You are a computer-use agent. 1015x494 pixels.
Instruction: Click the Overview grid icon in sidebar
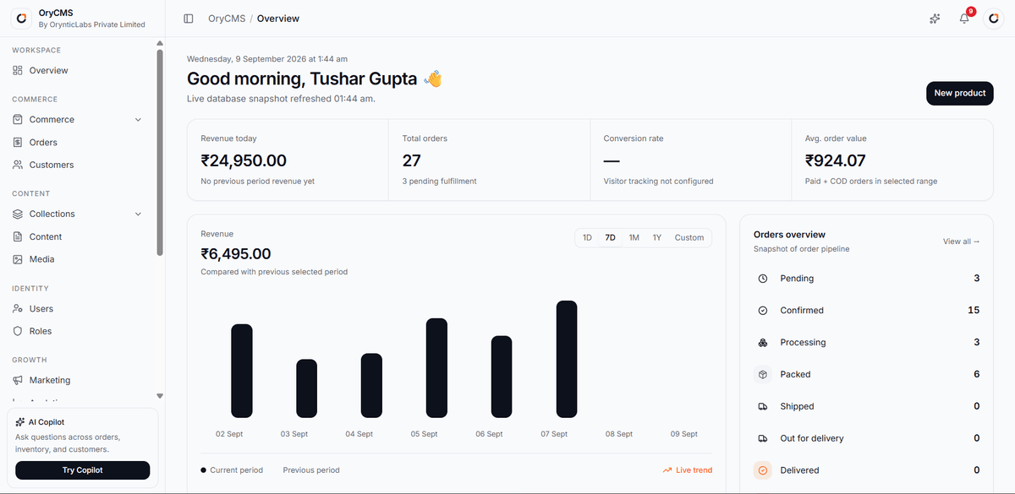(x=18, y=71)
